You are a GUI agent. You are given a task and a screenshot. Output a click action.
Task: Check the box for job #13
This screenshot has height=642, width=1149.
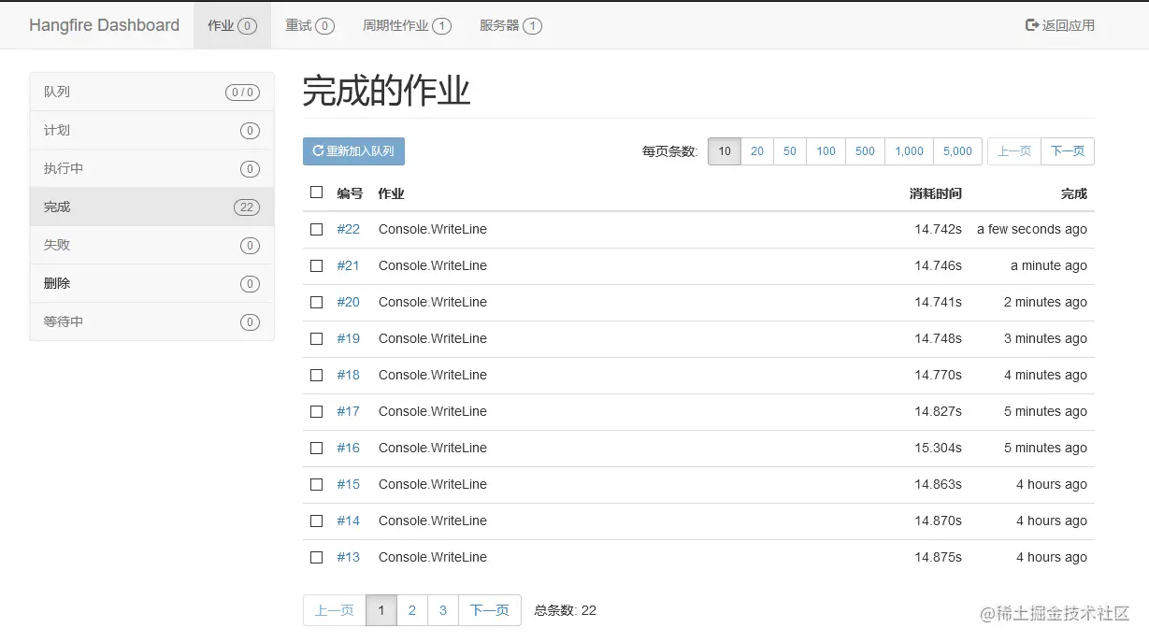316,557
